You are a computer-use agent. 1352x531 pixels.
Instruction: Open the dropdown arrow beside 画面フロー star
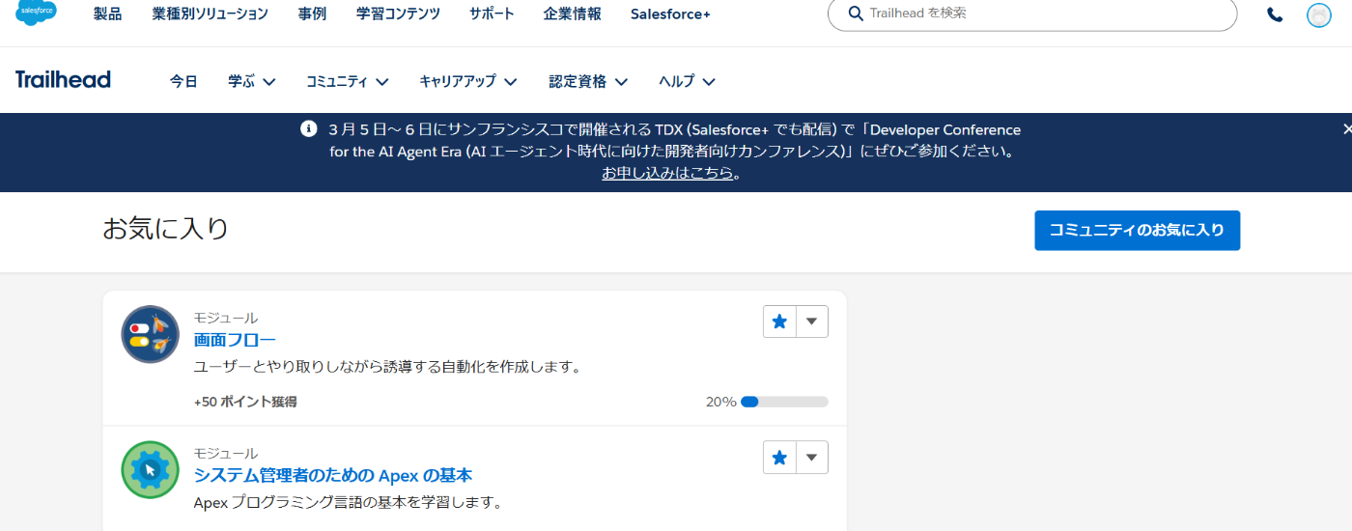(x=812, y=321)
